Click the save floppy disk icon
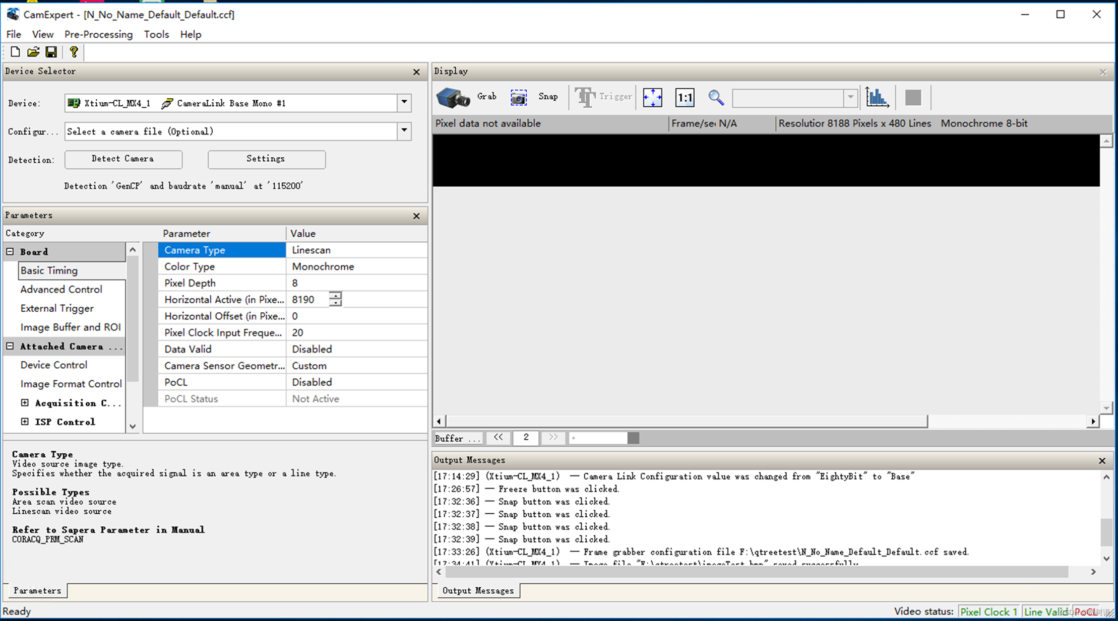This screenshot has width=1118, height=621. coord(51,52)
